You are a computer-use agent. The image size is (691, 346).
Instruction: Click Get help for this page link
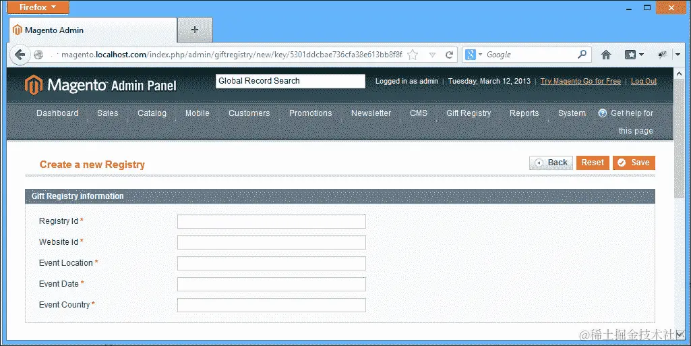626,121
